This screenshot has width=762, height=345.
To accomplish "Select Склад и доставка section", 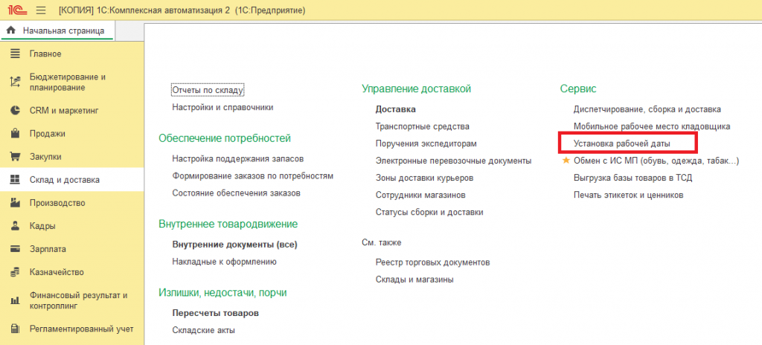I will point(72,180).
